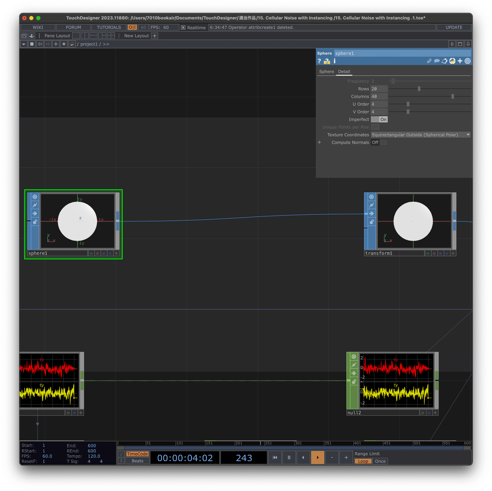Adjust the Columns slider in the Detail parameters

(x=452, y=96)
